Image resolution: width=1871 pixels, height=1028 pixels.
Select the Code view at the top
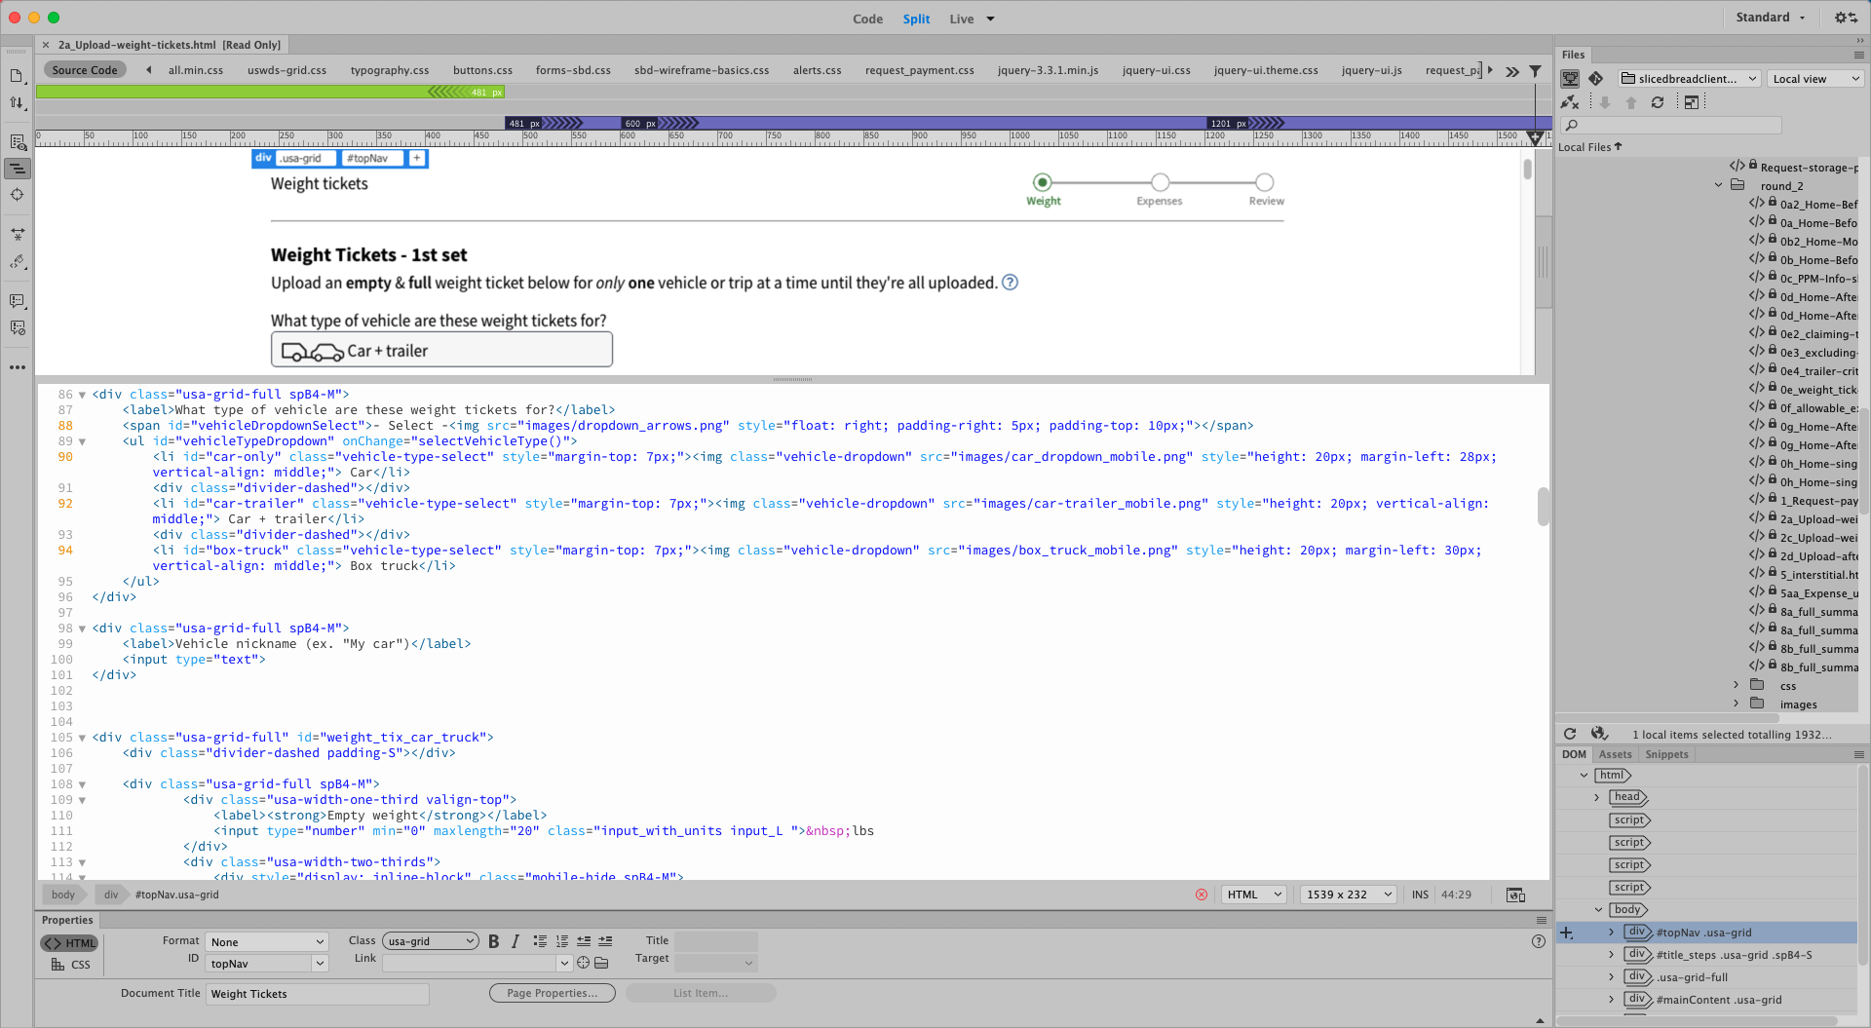pos(867,19)
